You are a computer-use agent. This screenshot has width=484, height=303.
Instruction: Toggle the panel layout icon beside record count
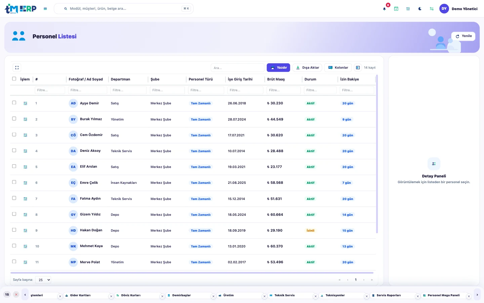pyautogui.click(x=358, y=68)
